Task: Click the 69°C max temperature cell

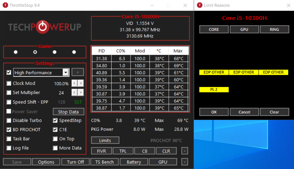Action: [x=178, y=66]
